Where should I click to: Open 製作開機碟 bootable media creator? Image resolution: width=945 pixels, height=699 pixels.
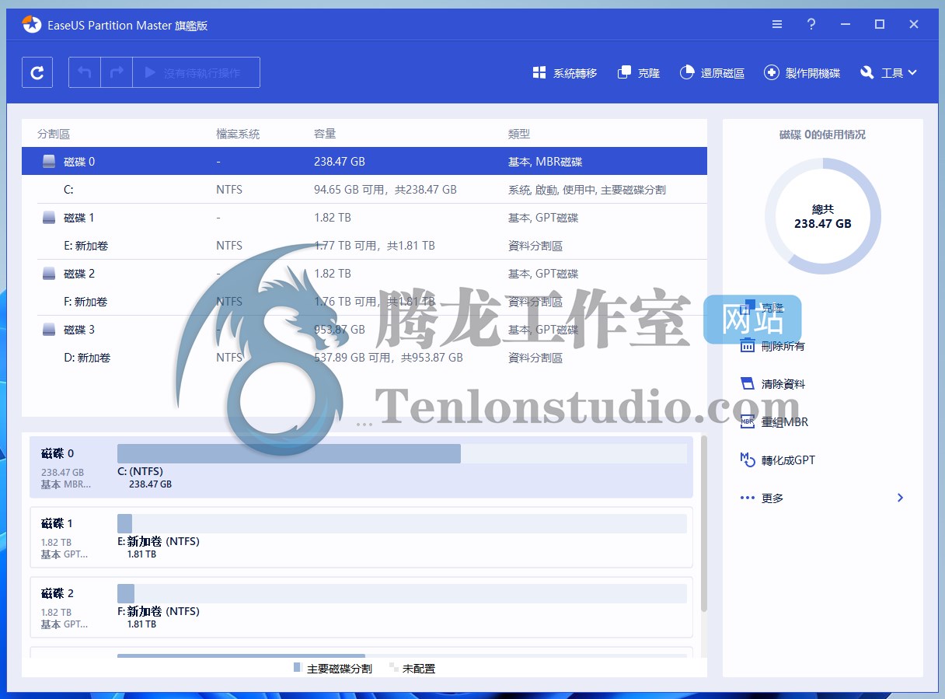(x=802, y=73)
